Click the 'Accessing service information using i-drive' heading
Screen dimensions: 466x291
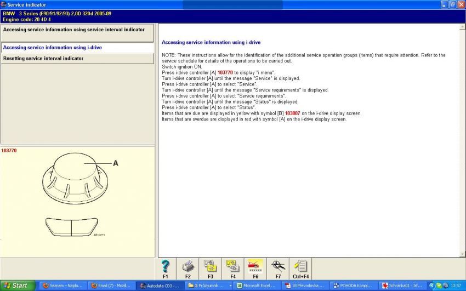(x=211, y=42)
